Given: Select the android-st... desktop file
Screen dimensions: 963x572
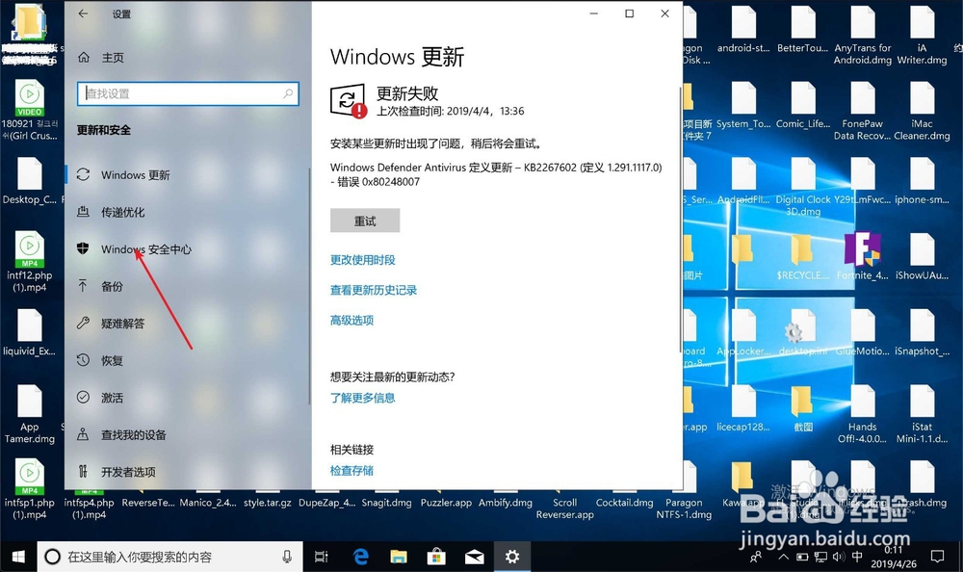Looking at the screenshot, I should click(743, 29).
